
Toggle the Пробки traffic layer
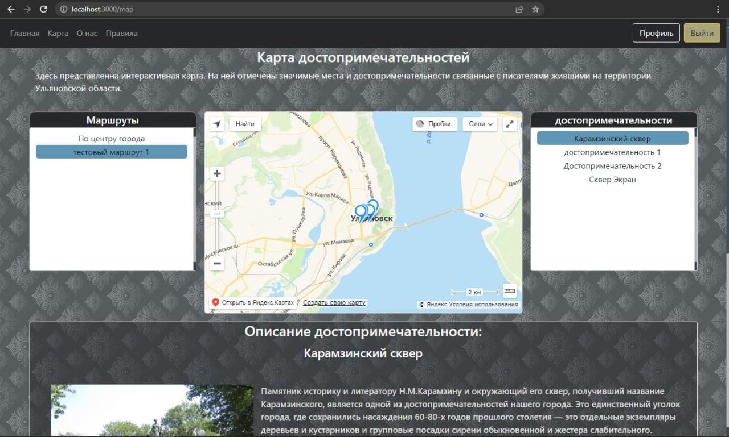[435, 124]
